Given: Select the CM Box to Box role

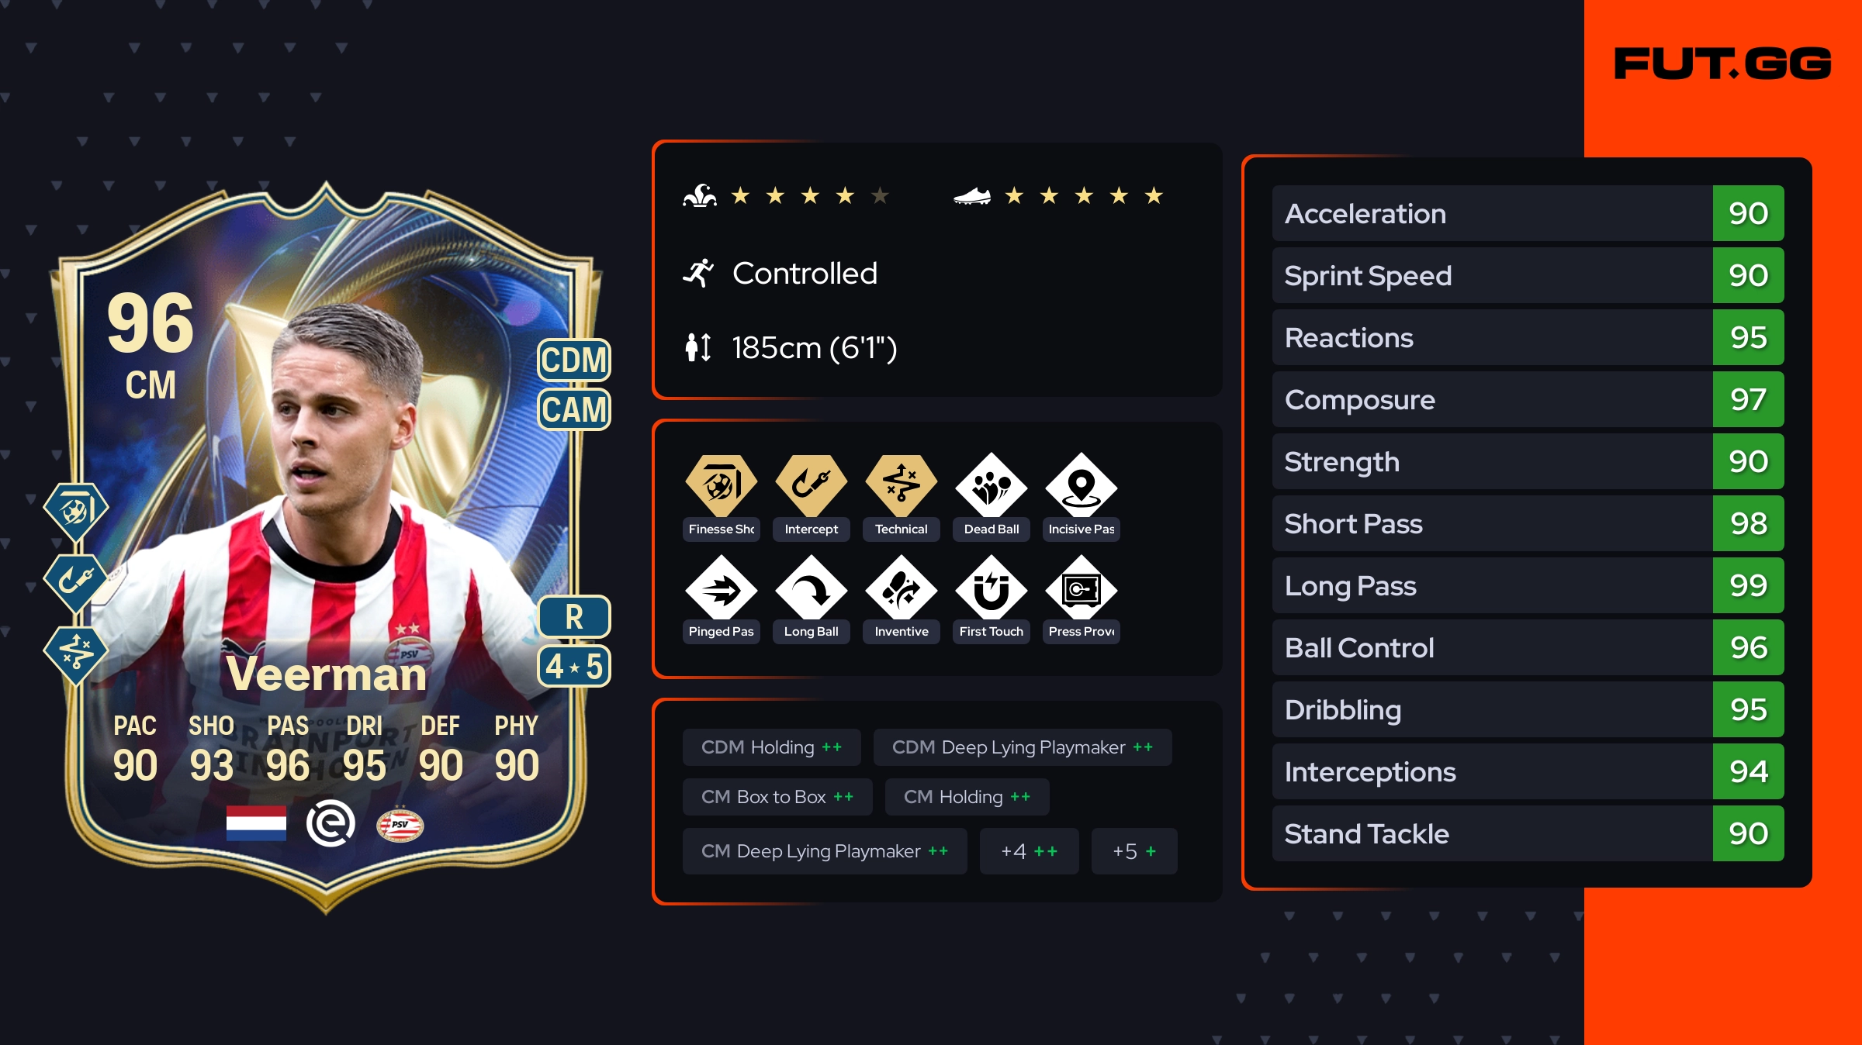Looking at the screenshot, I should (777, 797).
